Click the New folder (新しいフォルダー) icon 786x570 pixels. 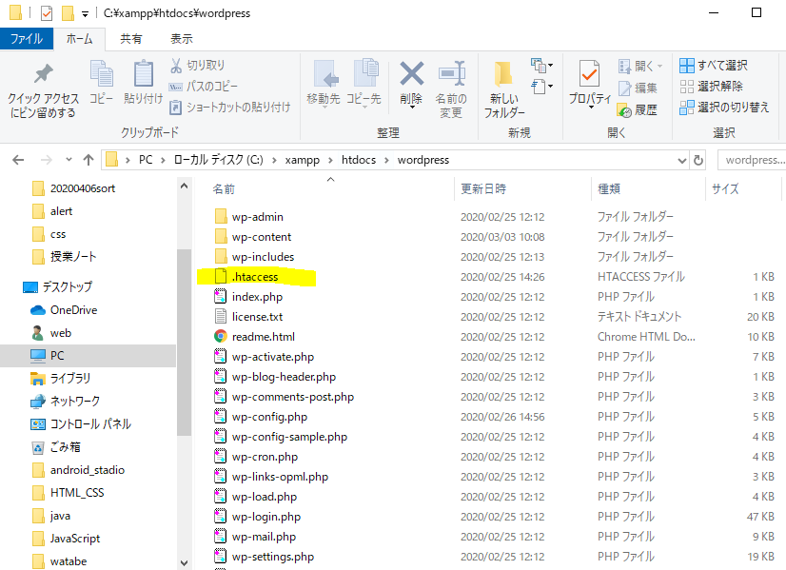pos(503,74)
